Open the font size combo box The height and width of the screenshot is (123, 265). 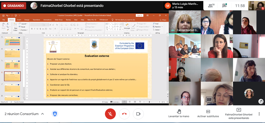pyautogui.click(x=46, y=25)
